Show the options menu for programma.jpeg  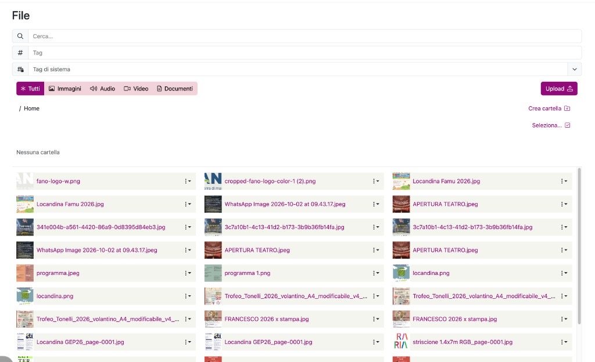[188, 273]
